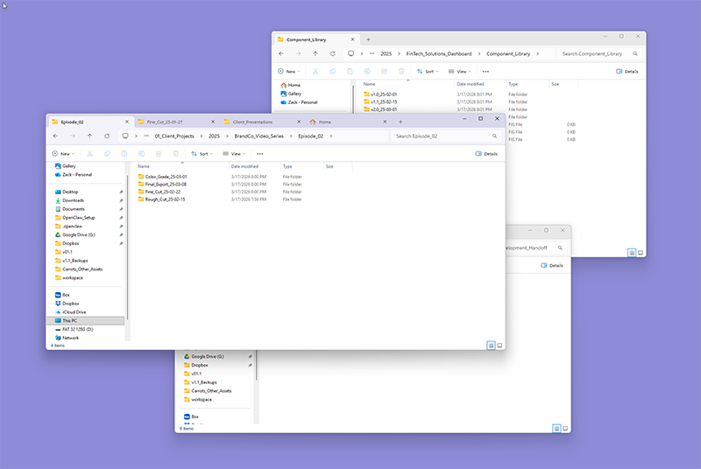Toggle the Details pane in Episode_02 window
Viewport: 701px width, 469px height.
click(486, 153)
